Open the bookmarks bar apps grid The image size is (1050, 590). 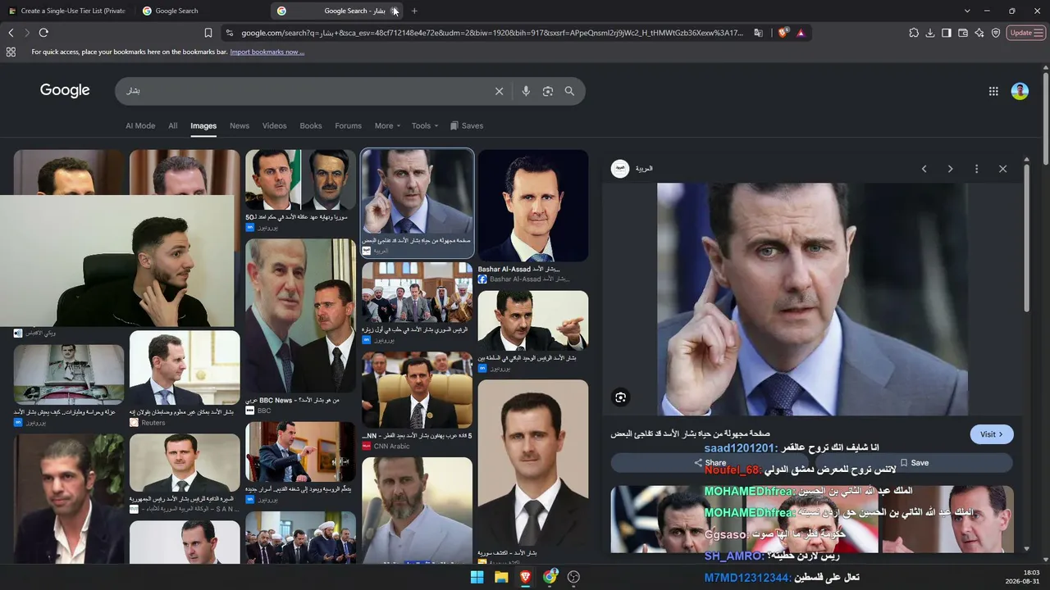tap(11, 52)
